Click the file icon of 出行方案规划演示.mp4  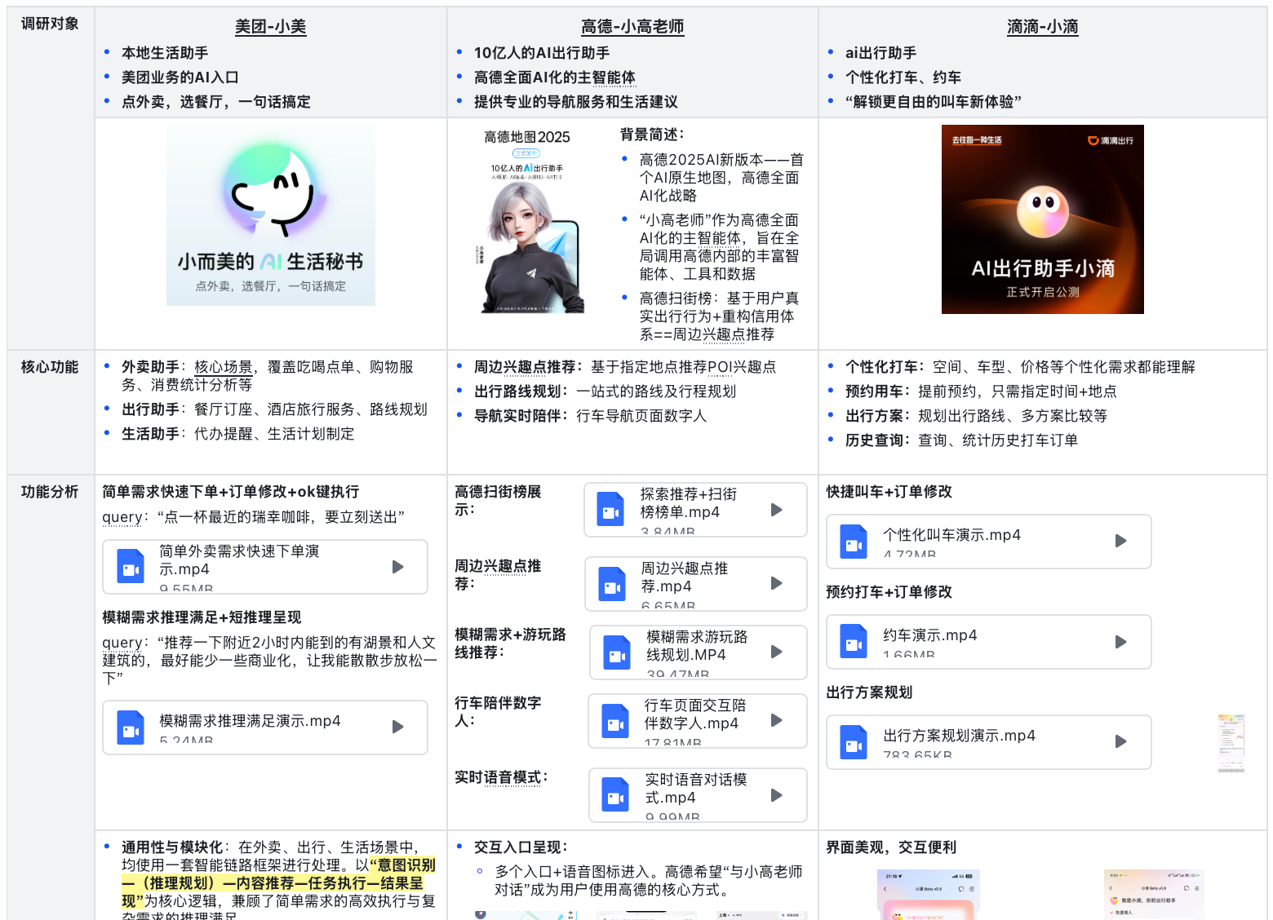click(854, 742)
